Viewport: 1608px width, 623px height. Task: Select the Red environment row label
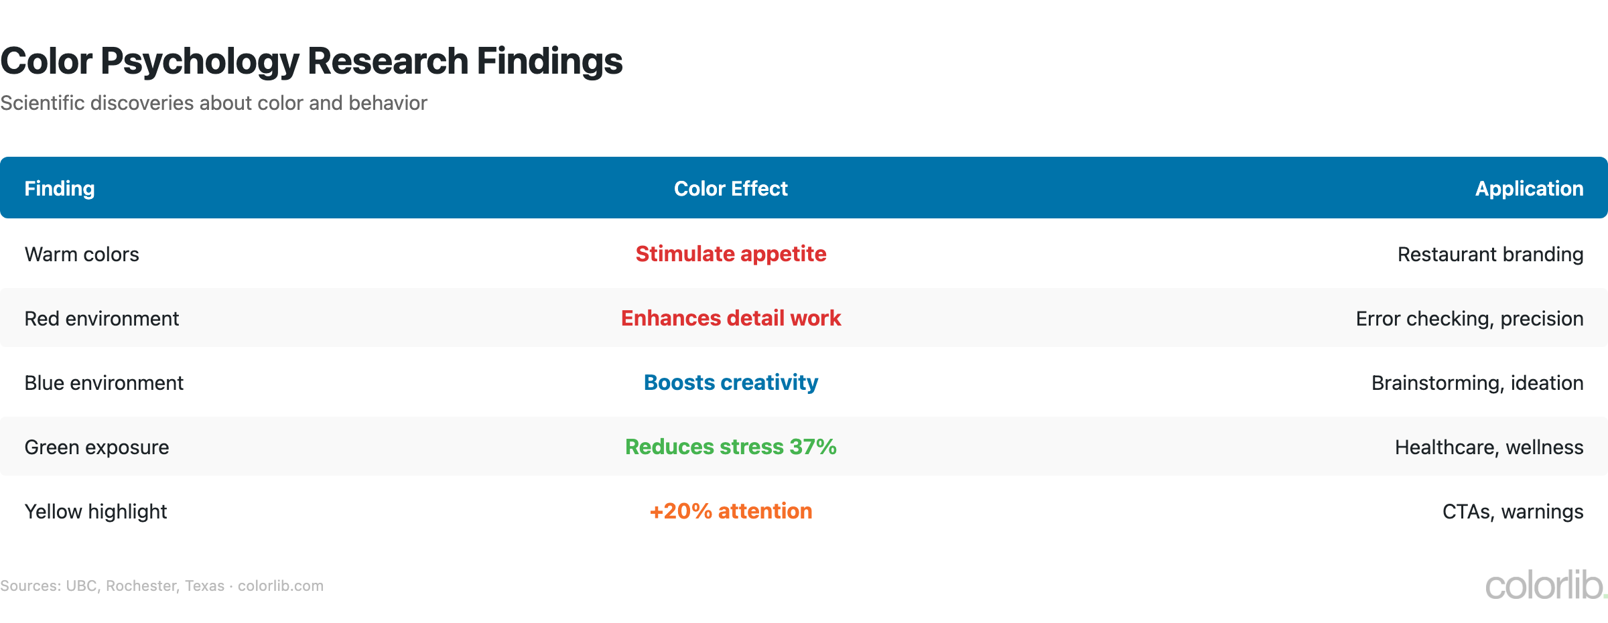tap(102, 319)
